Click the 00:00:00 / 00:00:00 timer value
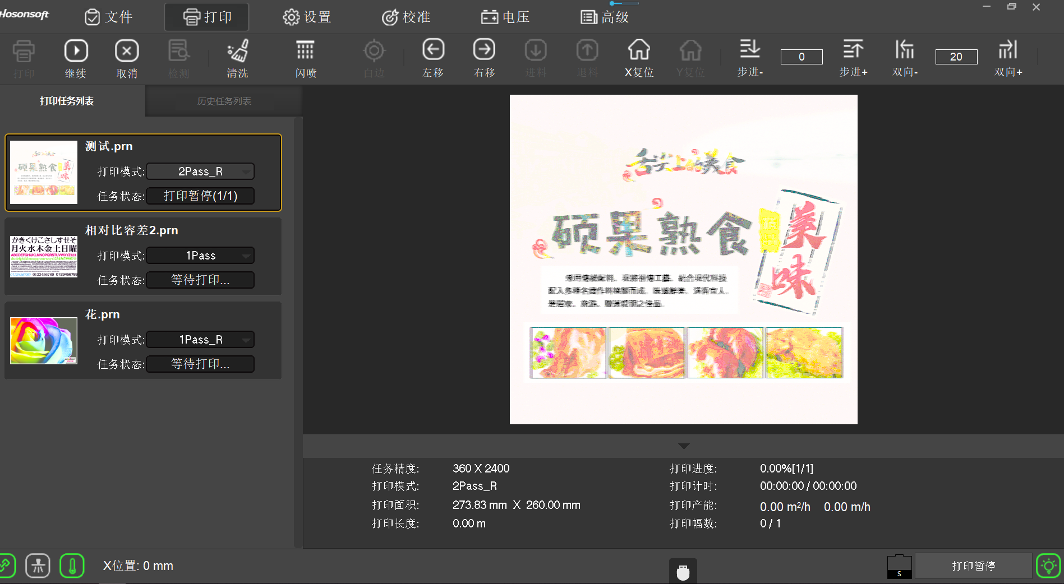The image size is (1064, 584). [808, 486]
